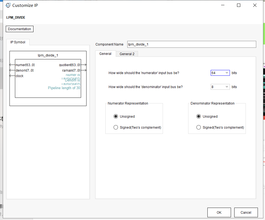265x220 pixels.
Task: Close the Customize IP dialog
Action: pos(255,5)
